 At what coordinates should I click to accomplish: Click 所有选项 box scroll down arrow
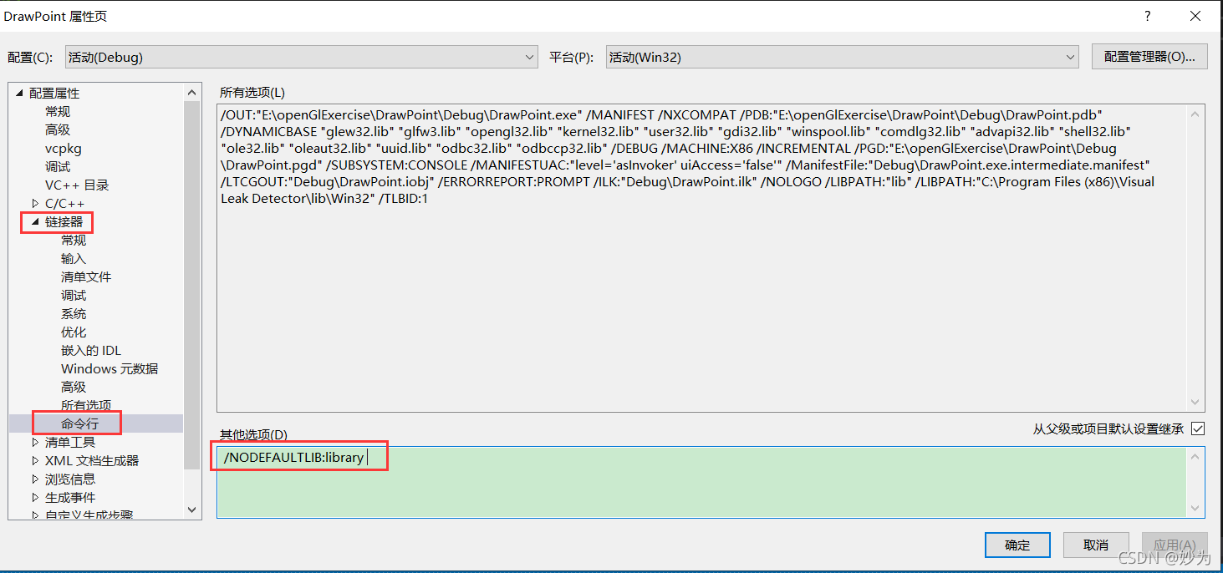[x=1196, y=402]
